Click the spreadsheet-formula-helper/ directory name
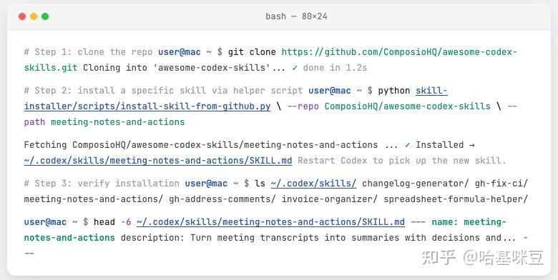 (x=455, y=199)
